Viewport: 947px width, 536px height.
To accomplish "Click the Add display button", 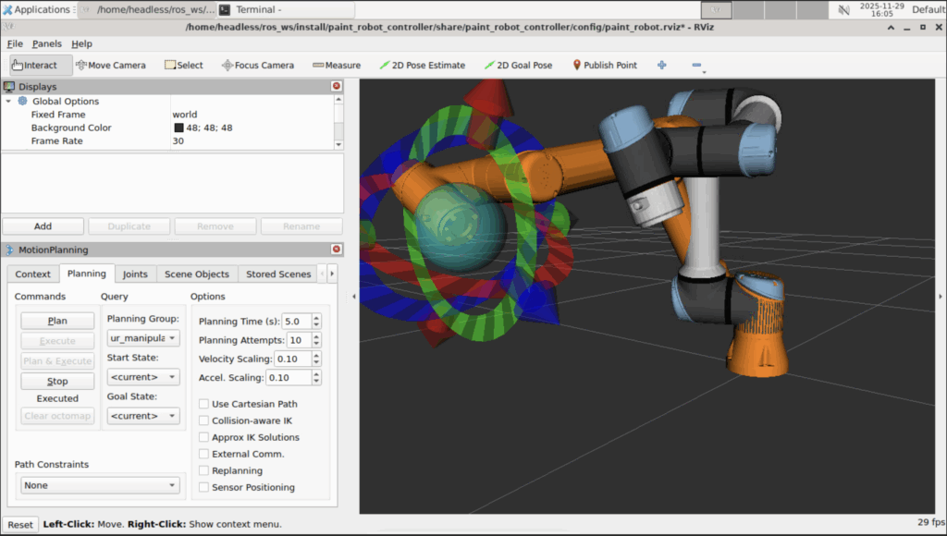I will pos(43,226).
